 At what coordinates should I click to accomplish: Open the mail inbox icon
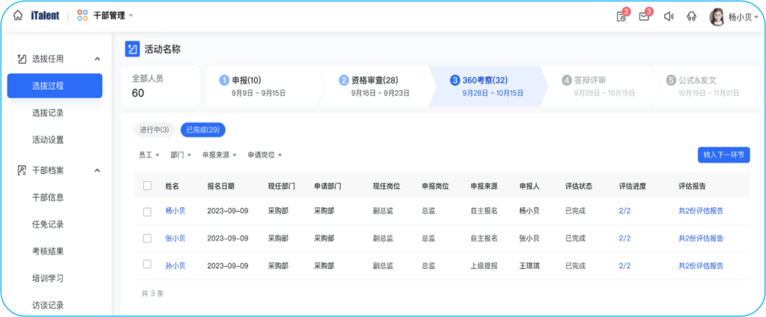[x=644, y=16]
